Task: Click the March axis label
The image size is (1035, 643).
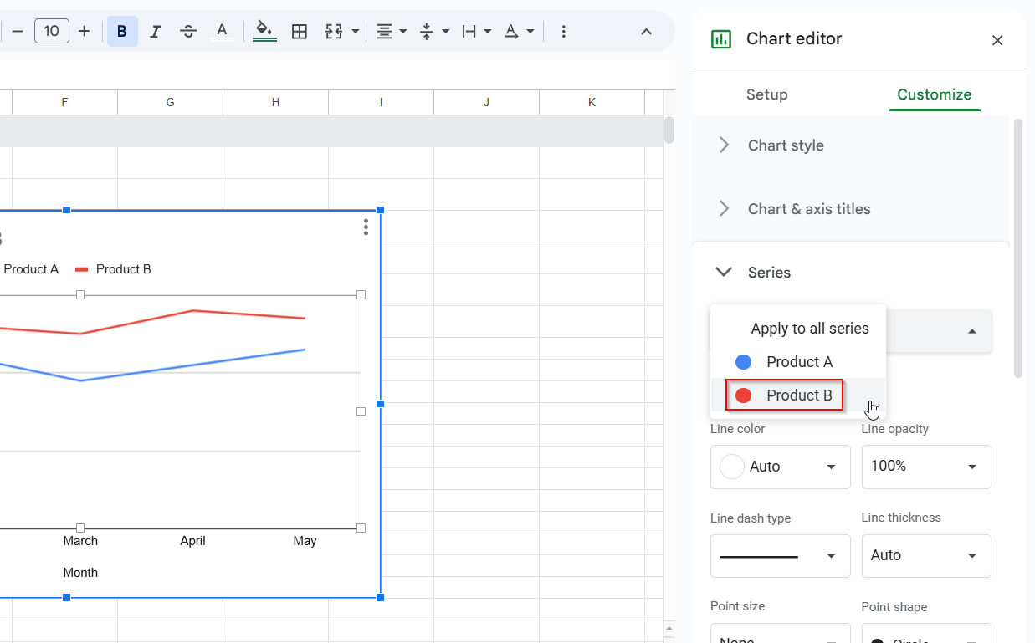Action: tap(80, 541)
